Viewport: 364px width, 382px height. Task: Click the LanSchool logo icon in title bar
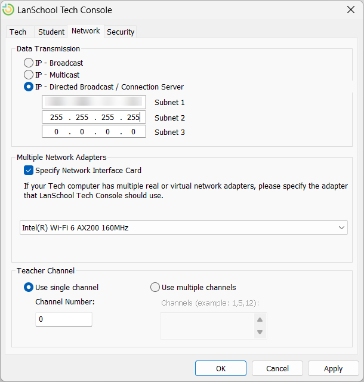click(8, 10)
